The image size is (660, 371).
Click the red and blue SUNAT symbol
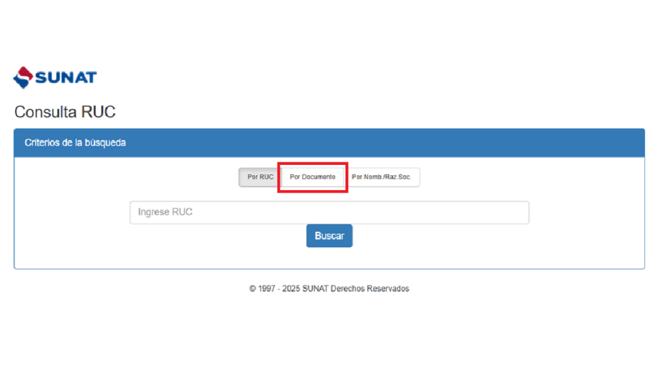click(23, 78)
